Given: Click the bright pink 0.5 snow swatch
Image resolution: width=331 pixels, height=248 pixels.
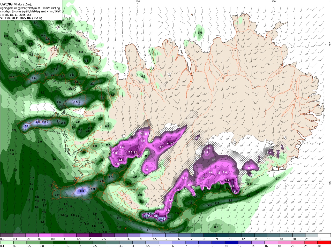Looking at the screenshot, I should point(45,235).
